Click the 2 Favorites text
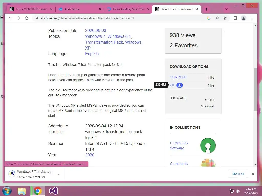Image resolution: width=262 pixels, height=196 pixels. pyautogui.click(x=183, y=45)
